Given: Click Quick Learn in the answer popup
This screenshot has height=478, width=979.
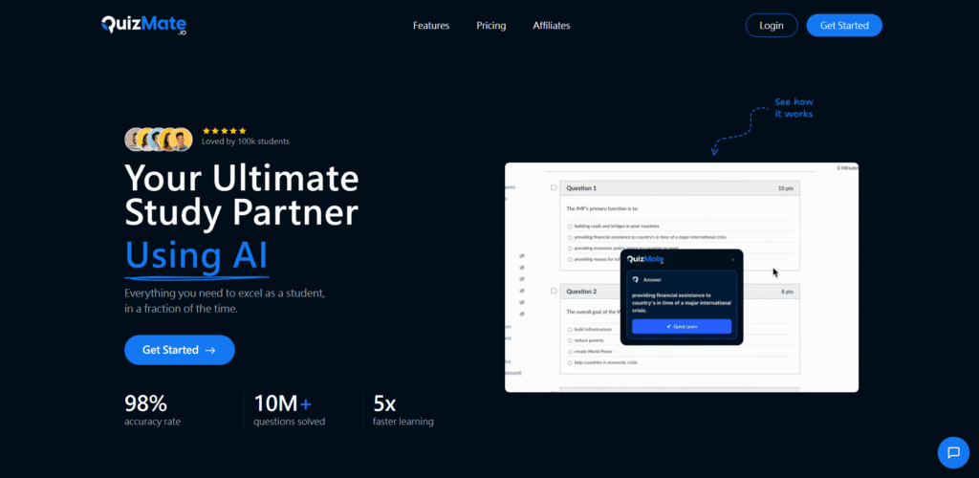Looking at the screenshot, I should (x=681, y=326).
